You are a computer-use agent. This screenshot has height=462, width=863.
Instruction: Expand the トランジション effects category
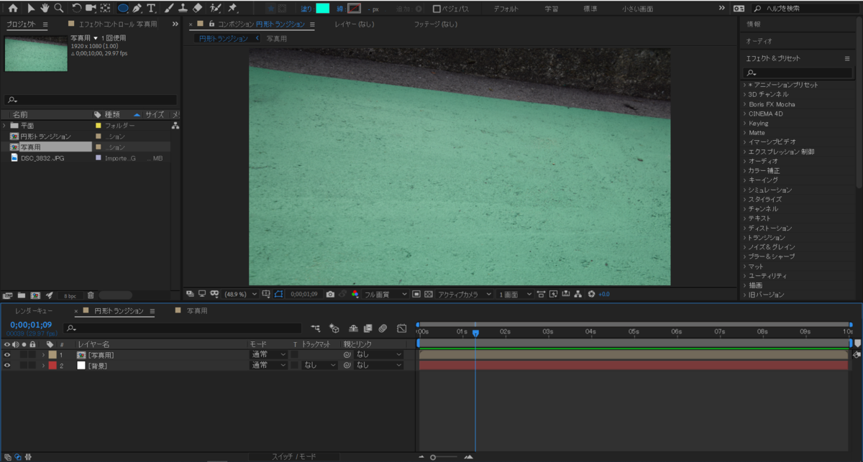766,238
